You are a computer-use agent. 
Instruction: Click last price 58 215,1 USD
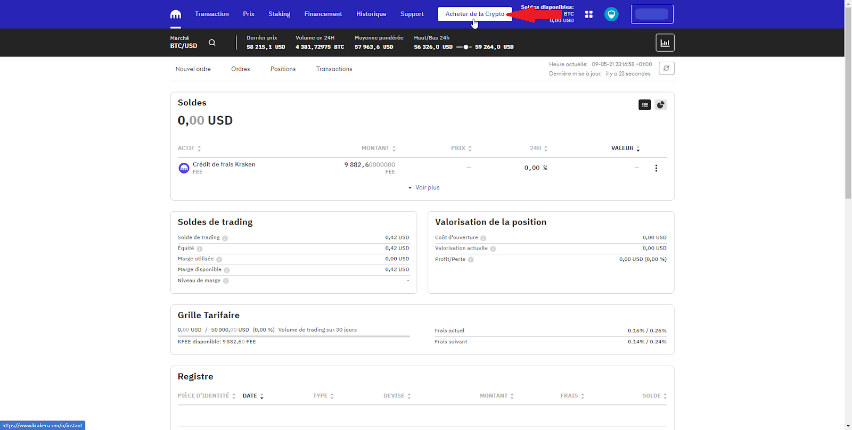coord(266,47)
